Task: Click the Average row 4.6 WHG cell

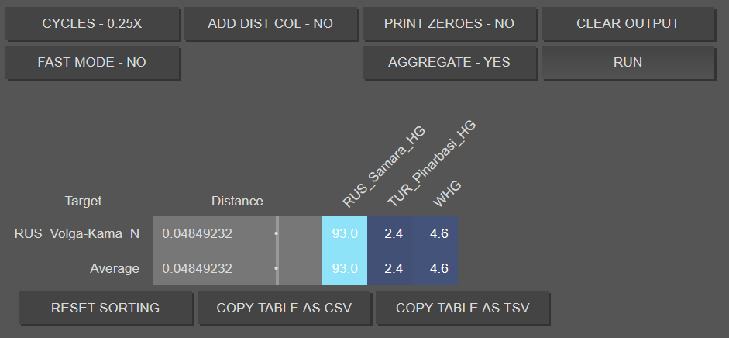Action: (439, 268)
